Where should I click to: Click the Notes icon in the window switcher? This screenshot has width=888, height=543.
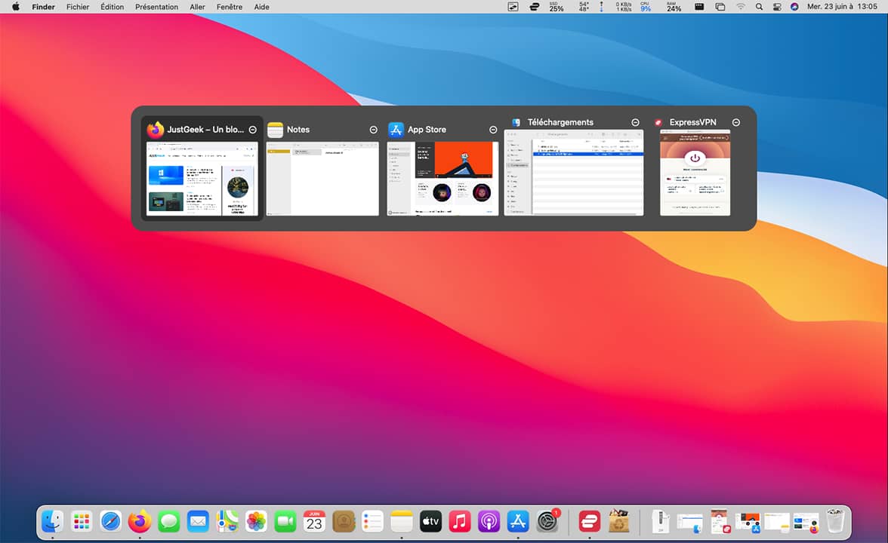[x=275, y=130]
